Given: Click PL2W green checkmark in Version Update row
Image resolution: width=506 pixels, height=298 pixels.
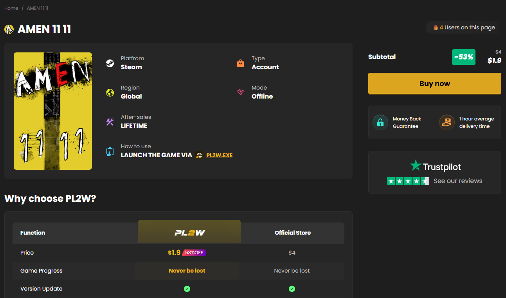Looking at the screenshot, I should pyautogui.click(x=187, y=289).
